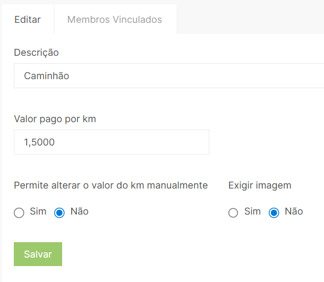Viewport: 324px width, 282px height.
Task: Place cursor on the 1,5000 value
Action: coord(39,142)
